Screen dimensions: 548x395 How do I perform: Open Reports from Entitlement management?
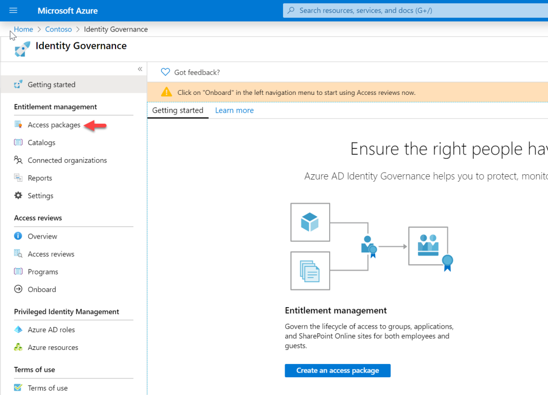click(x=18, y=177)
